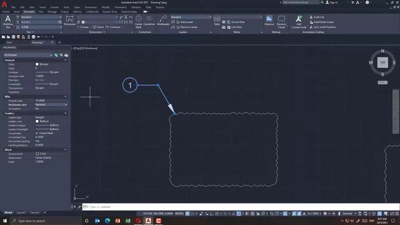The height and width of the screenshot is (225, 400).
Task: Toggle the Color ByLayer checkbox swatch
Action: (37, 64)
